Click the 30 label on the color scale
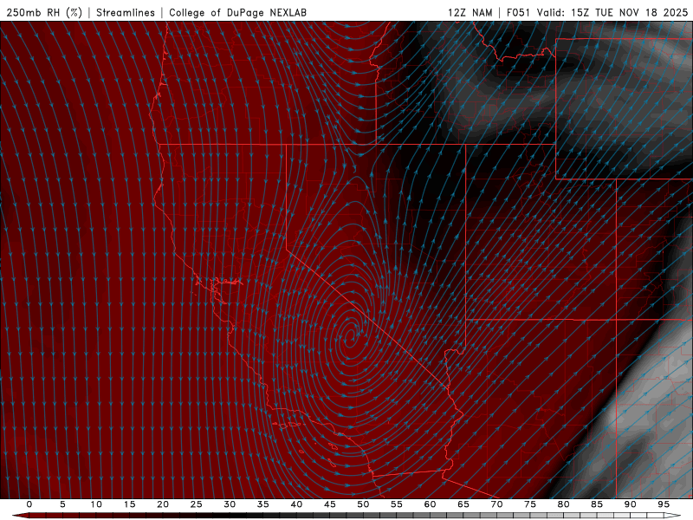Screen dimensions: 693x520 click(230, 504)
